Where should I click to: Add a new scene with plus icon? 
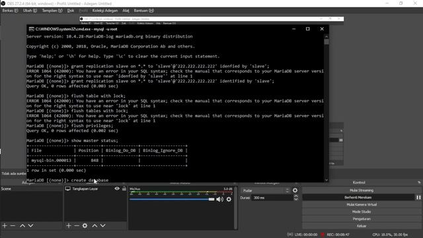click(x=5, y=225)
